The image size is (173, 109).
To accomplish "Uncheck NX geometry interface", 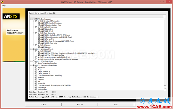I will coord(36,82).
